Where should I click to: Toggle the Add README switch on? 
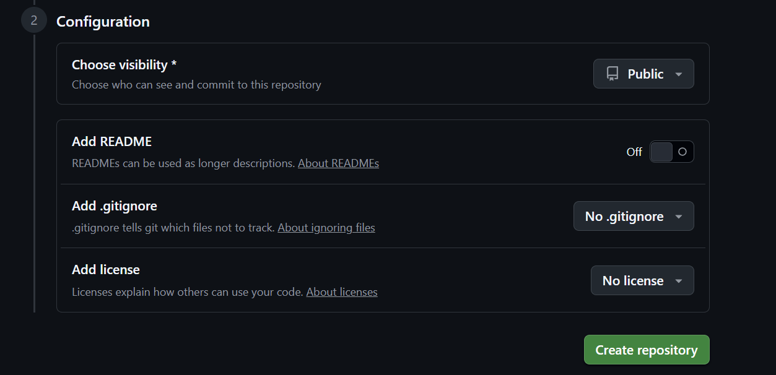[672, 152]
